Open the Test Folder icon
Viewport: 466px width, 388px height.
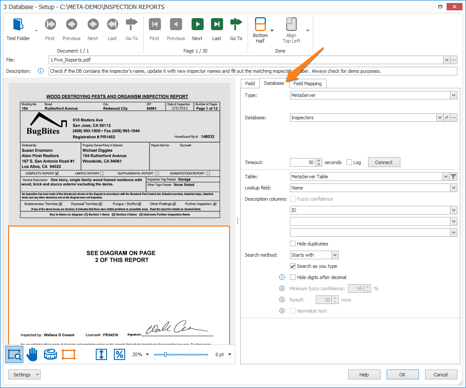tap(18, 24)
